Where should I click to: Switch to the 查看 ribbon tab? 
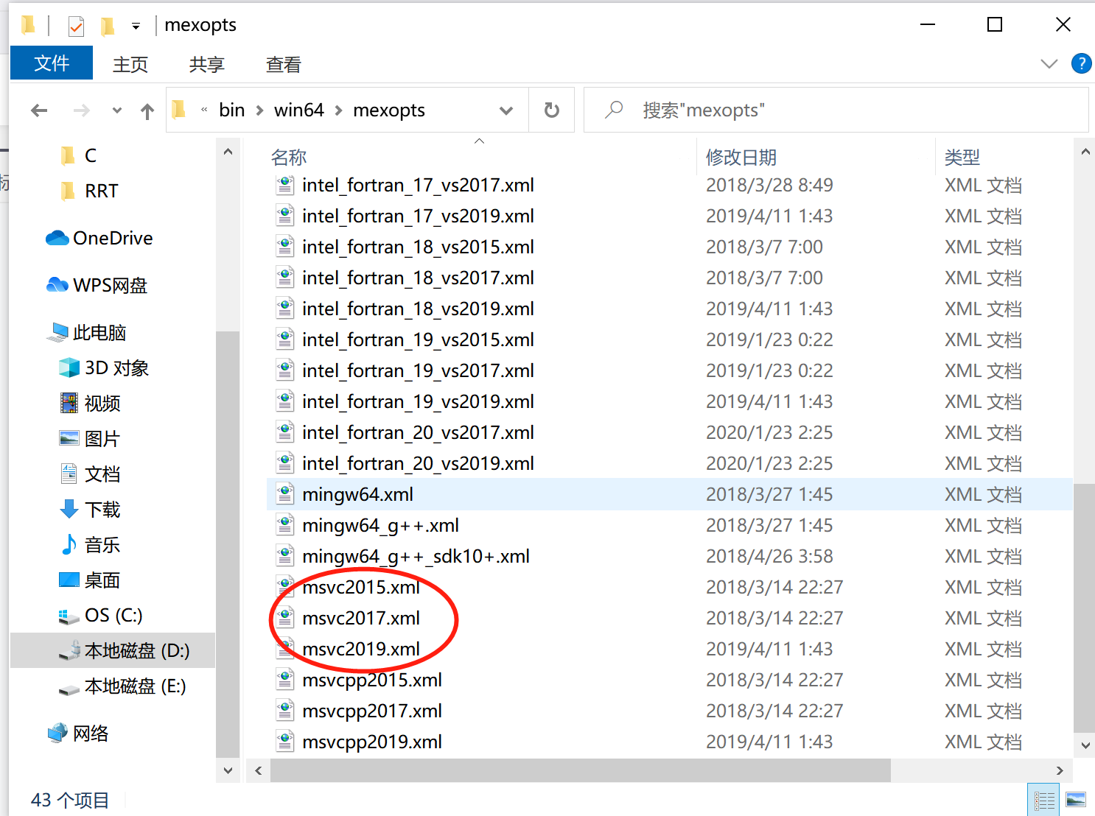(x=283, y=64)
